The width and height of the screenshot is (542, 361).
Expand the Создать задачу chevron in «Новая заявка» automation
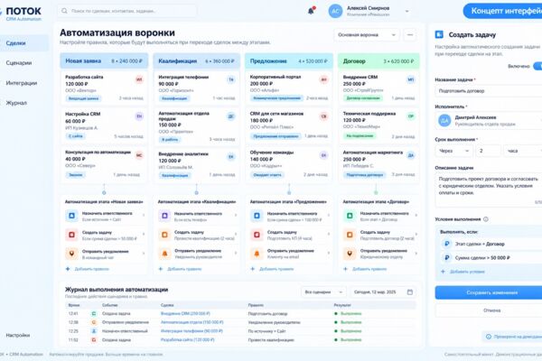(x=144, y=235)
